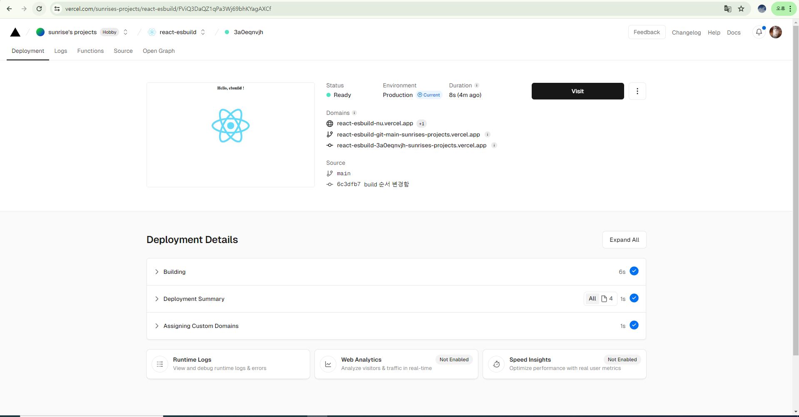Click the Web Analytics chart icon
Image resolution: width=799 pixels, height=417 pixels.
(x=328, y=364)
